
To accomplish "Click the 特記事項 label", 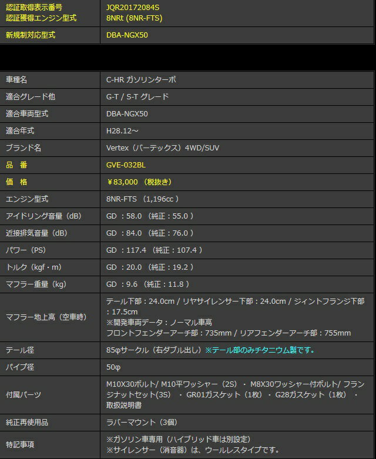I will click(20, 445).
